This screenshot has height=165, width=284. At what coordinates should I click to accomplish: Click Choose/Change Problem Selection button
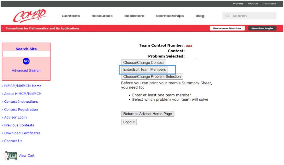click(x=152, y=77)
